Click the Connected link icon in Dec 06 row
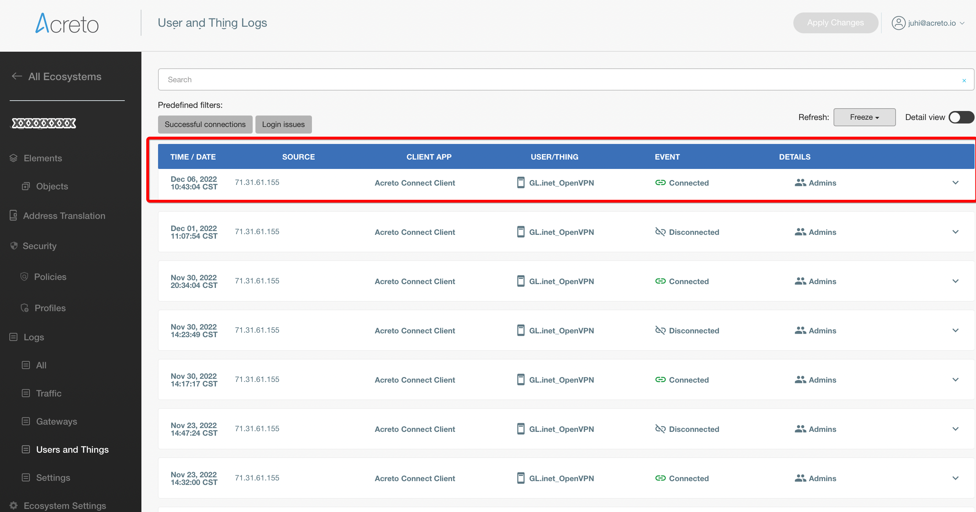Viewport: 976px width, 512px height. click(x=660, y=182)
